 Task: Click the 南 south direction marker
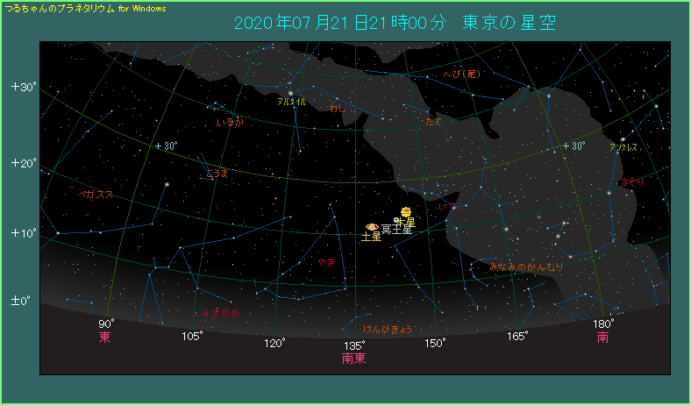[x=603, y=337]
